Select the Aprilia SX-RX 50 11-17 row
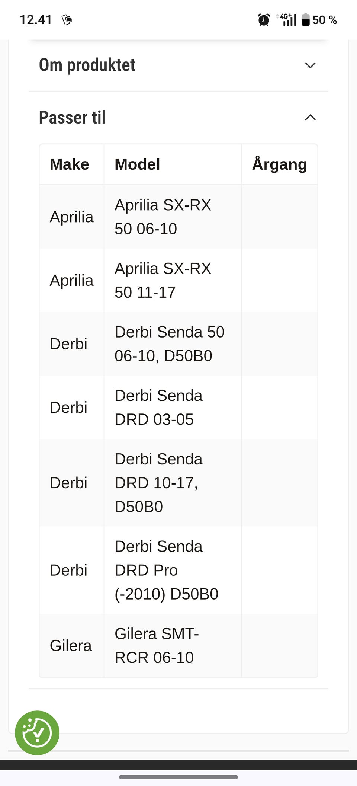Image resolution: width=357 pixels, height=786 pixels. pos(178,281)
